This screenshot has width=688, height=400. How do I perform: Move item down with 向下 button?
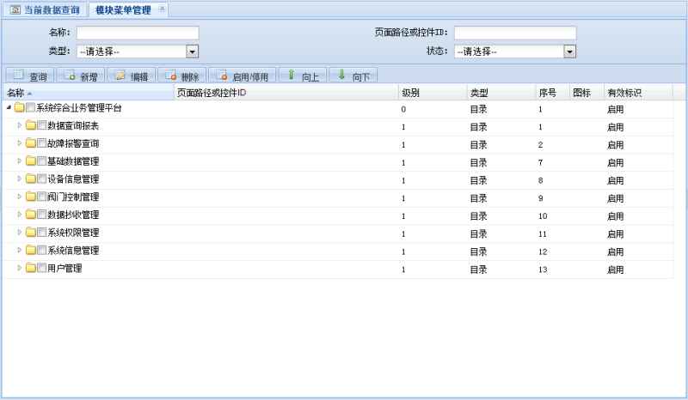click(353, 76)
